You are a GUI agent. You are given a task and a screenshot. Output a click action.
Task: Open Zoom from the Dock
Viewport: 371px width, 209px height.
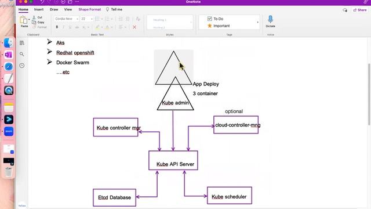coord(9,131)
